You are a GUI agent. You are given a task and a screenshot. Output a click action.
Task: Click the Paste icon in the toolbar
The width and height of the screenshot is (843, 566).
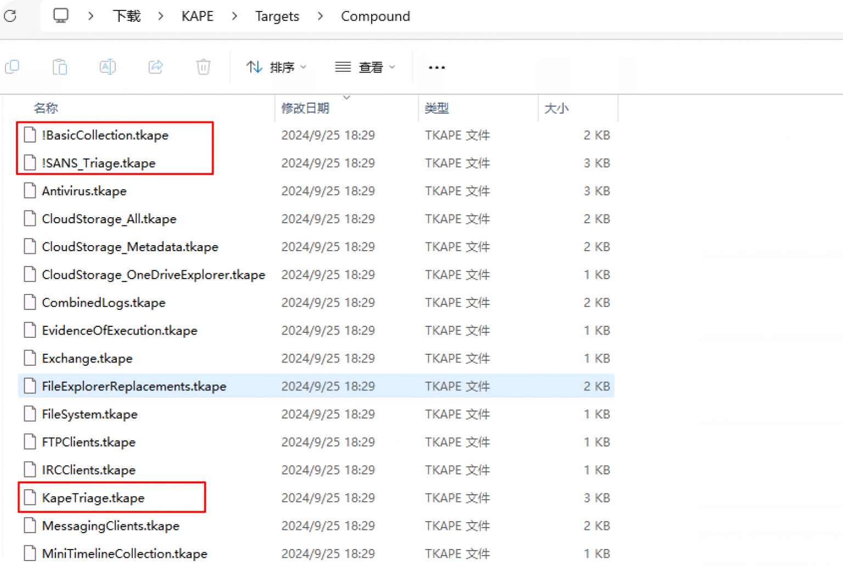60,66
